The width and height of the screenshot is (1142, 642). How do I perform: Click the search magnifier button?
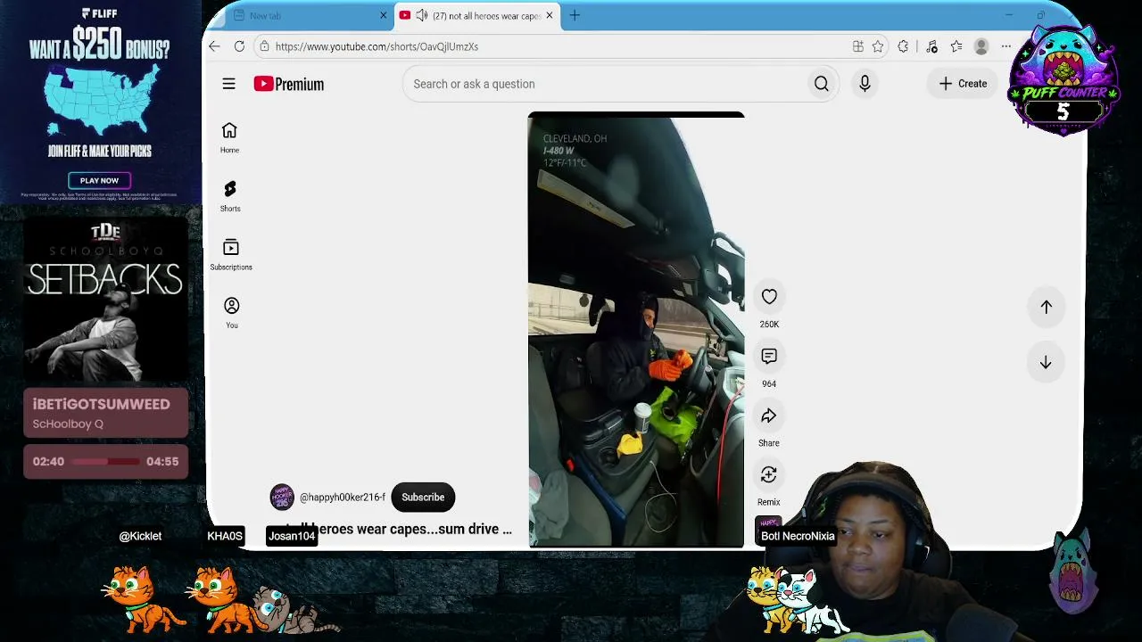[821, 84]
